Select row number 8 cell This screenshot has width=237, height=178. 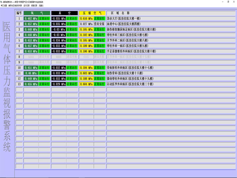19,57
